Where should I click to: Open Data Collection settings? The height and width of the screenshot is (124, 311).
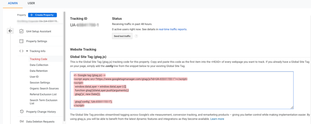point(39,65)
